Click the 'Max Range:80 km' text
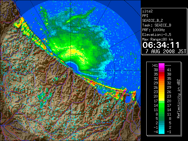The height and width of the screenshot is (141, 188). click(158, 39)
